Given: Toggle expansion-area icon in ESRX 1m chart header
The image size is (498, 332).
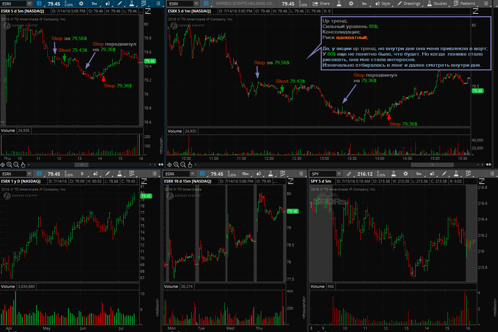Looking at the screenshot, I should [476, 11].
